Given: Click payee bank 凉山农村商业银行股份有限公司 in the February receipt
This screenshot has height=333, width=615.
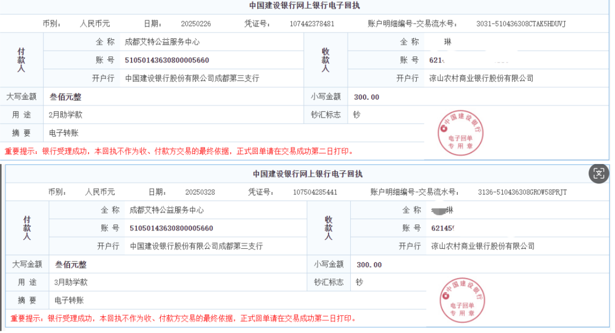Looking at the screenshot, I should (482, 78).
